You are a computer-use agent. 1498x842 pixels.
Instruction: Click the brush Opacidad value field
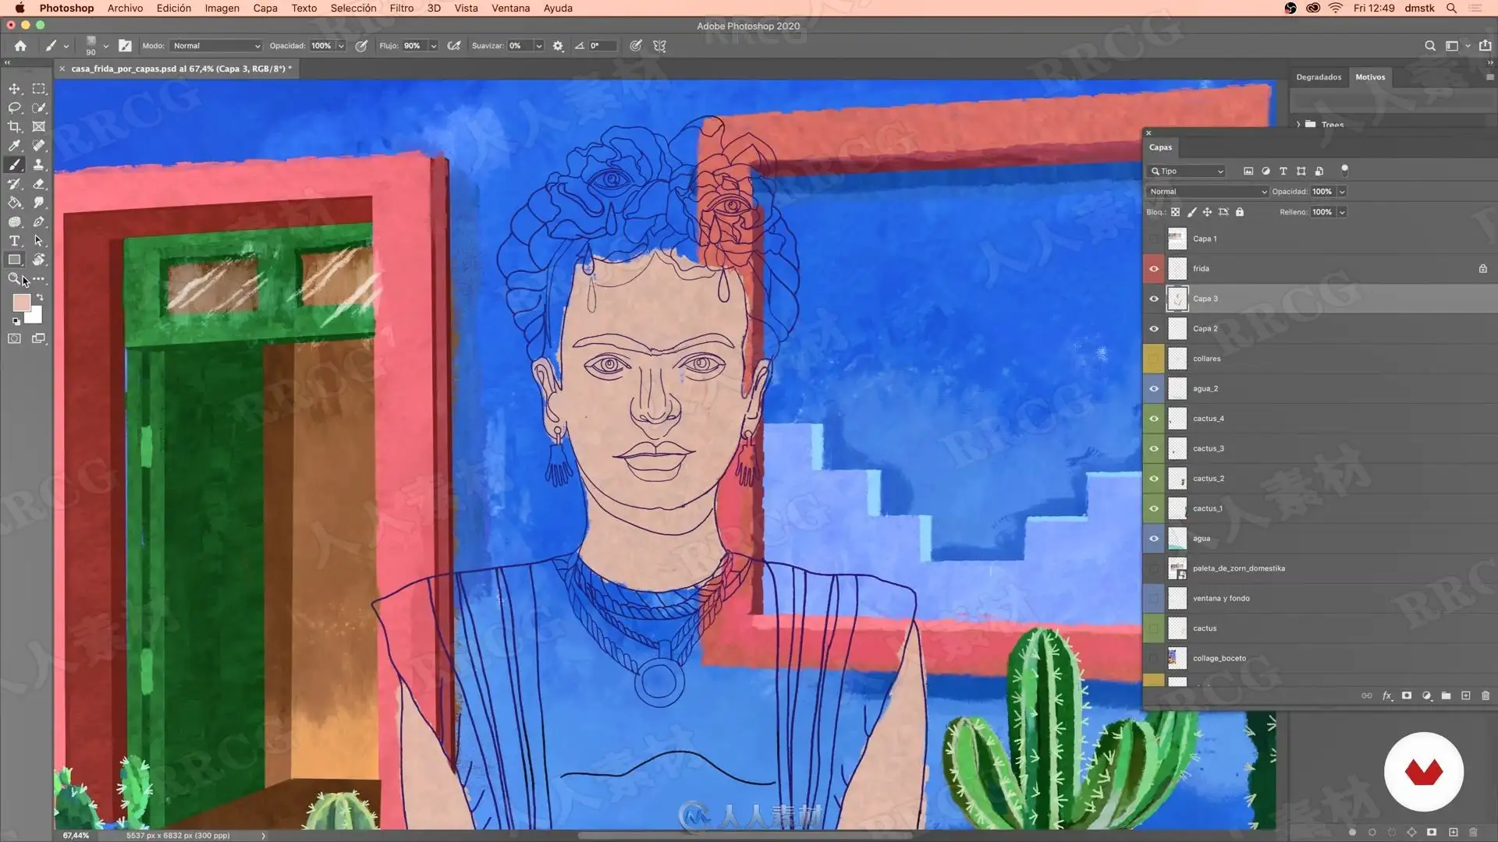321,46
